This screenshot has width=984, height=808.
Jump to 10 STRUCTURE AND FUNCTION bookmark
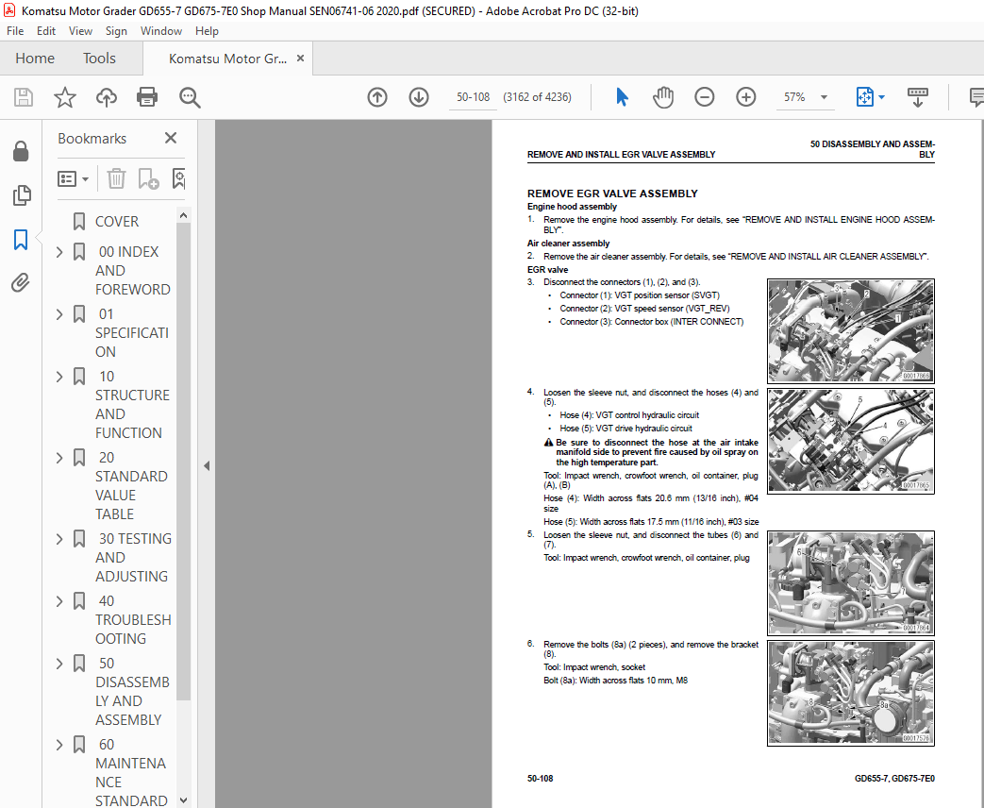[132, 404]
